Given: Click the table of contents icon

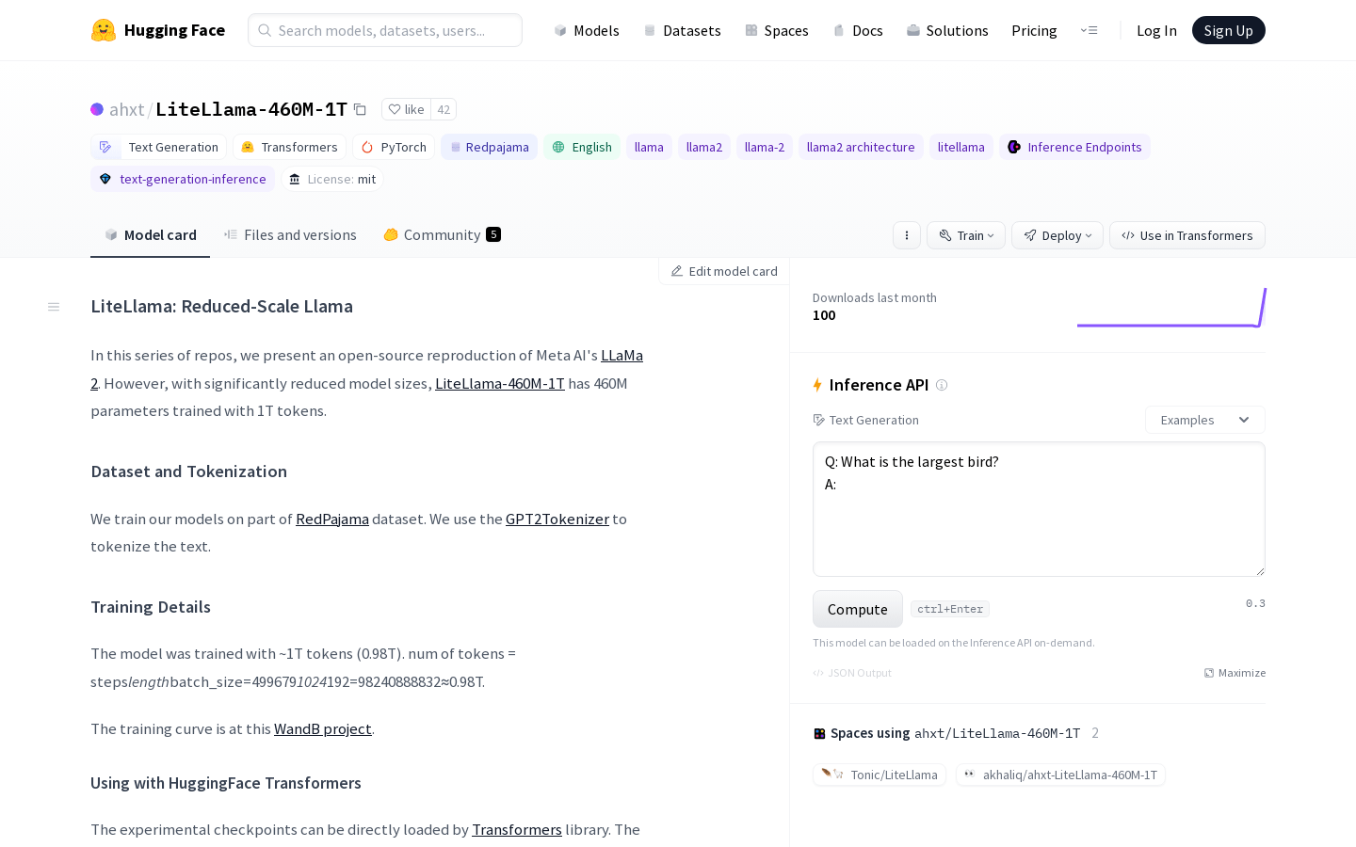Looking at the screenshot, I should (54, 307).
